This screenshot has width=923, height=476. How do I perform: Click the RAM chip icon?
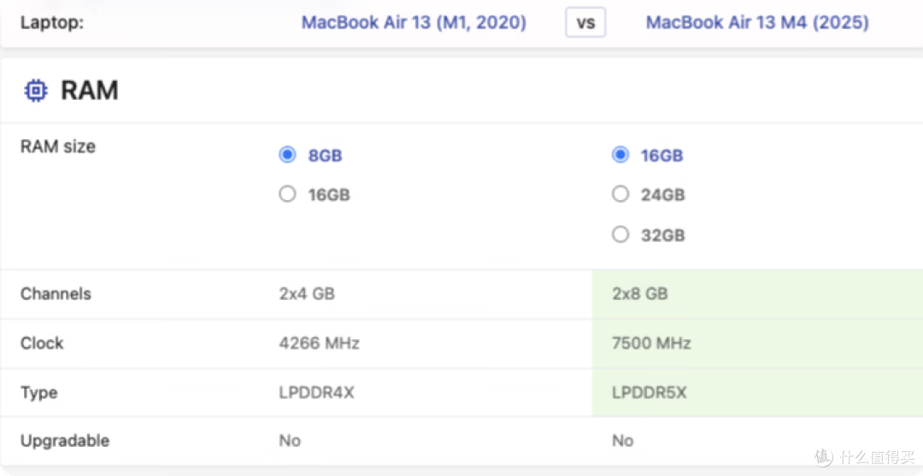(36, 91)
